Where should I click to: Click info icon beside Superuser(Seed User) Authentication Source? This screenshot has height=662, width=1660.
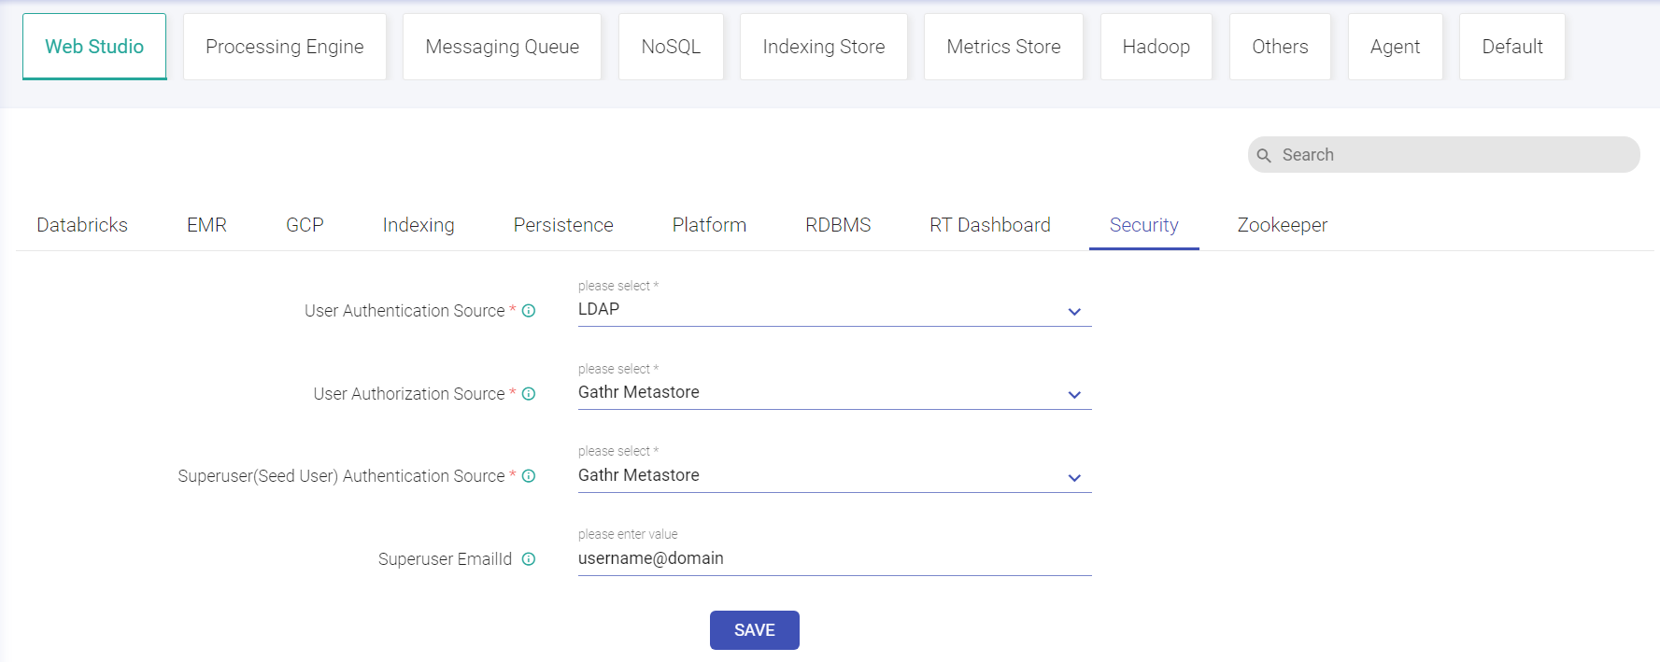point(529,476)
